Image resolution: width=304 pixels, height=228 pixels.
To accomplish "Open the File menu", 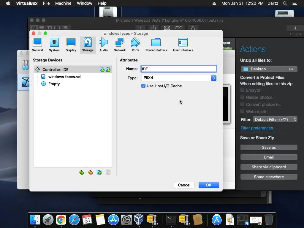I will pyautogui.click(x=46, y=3).
